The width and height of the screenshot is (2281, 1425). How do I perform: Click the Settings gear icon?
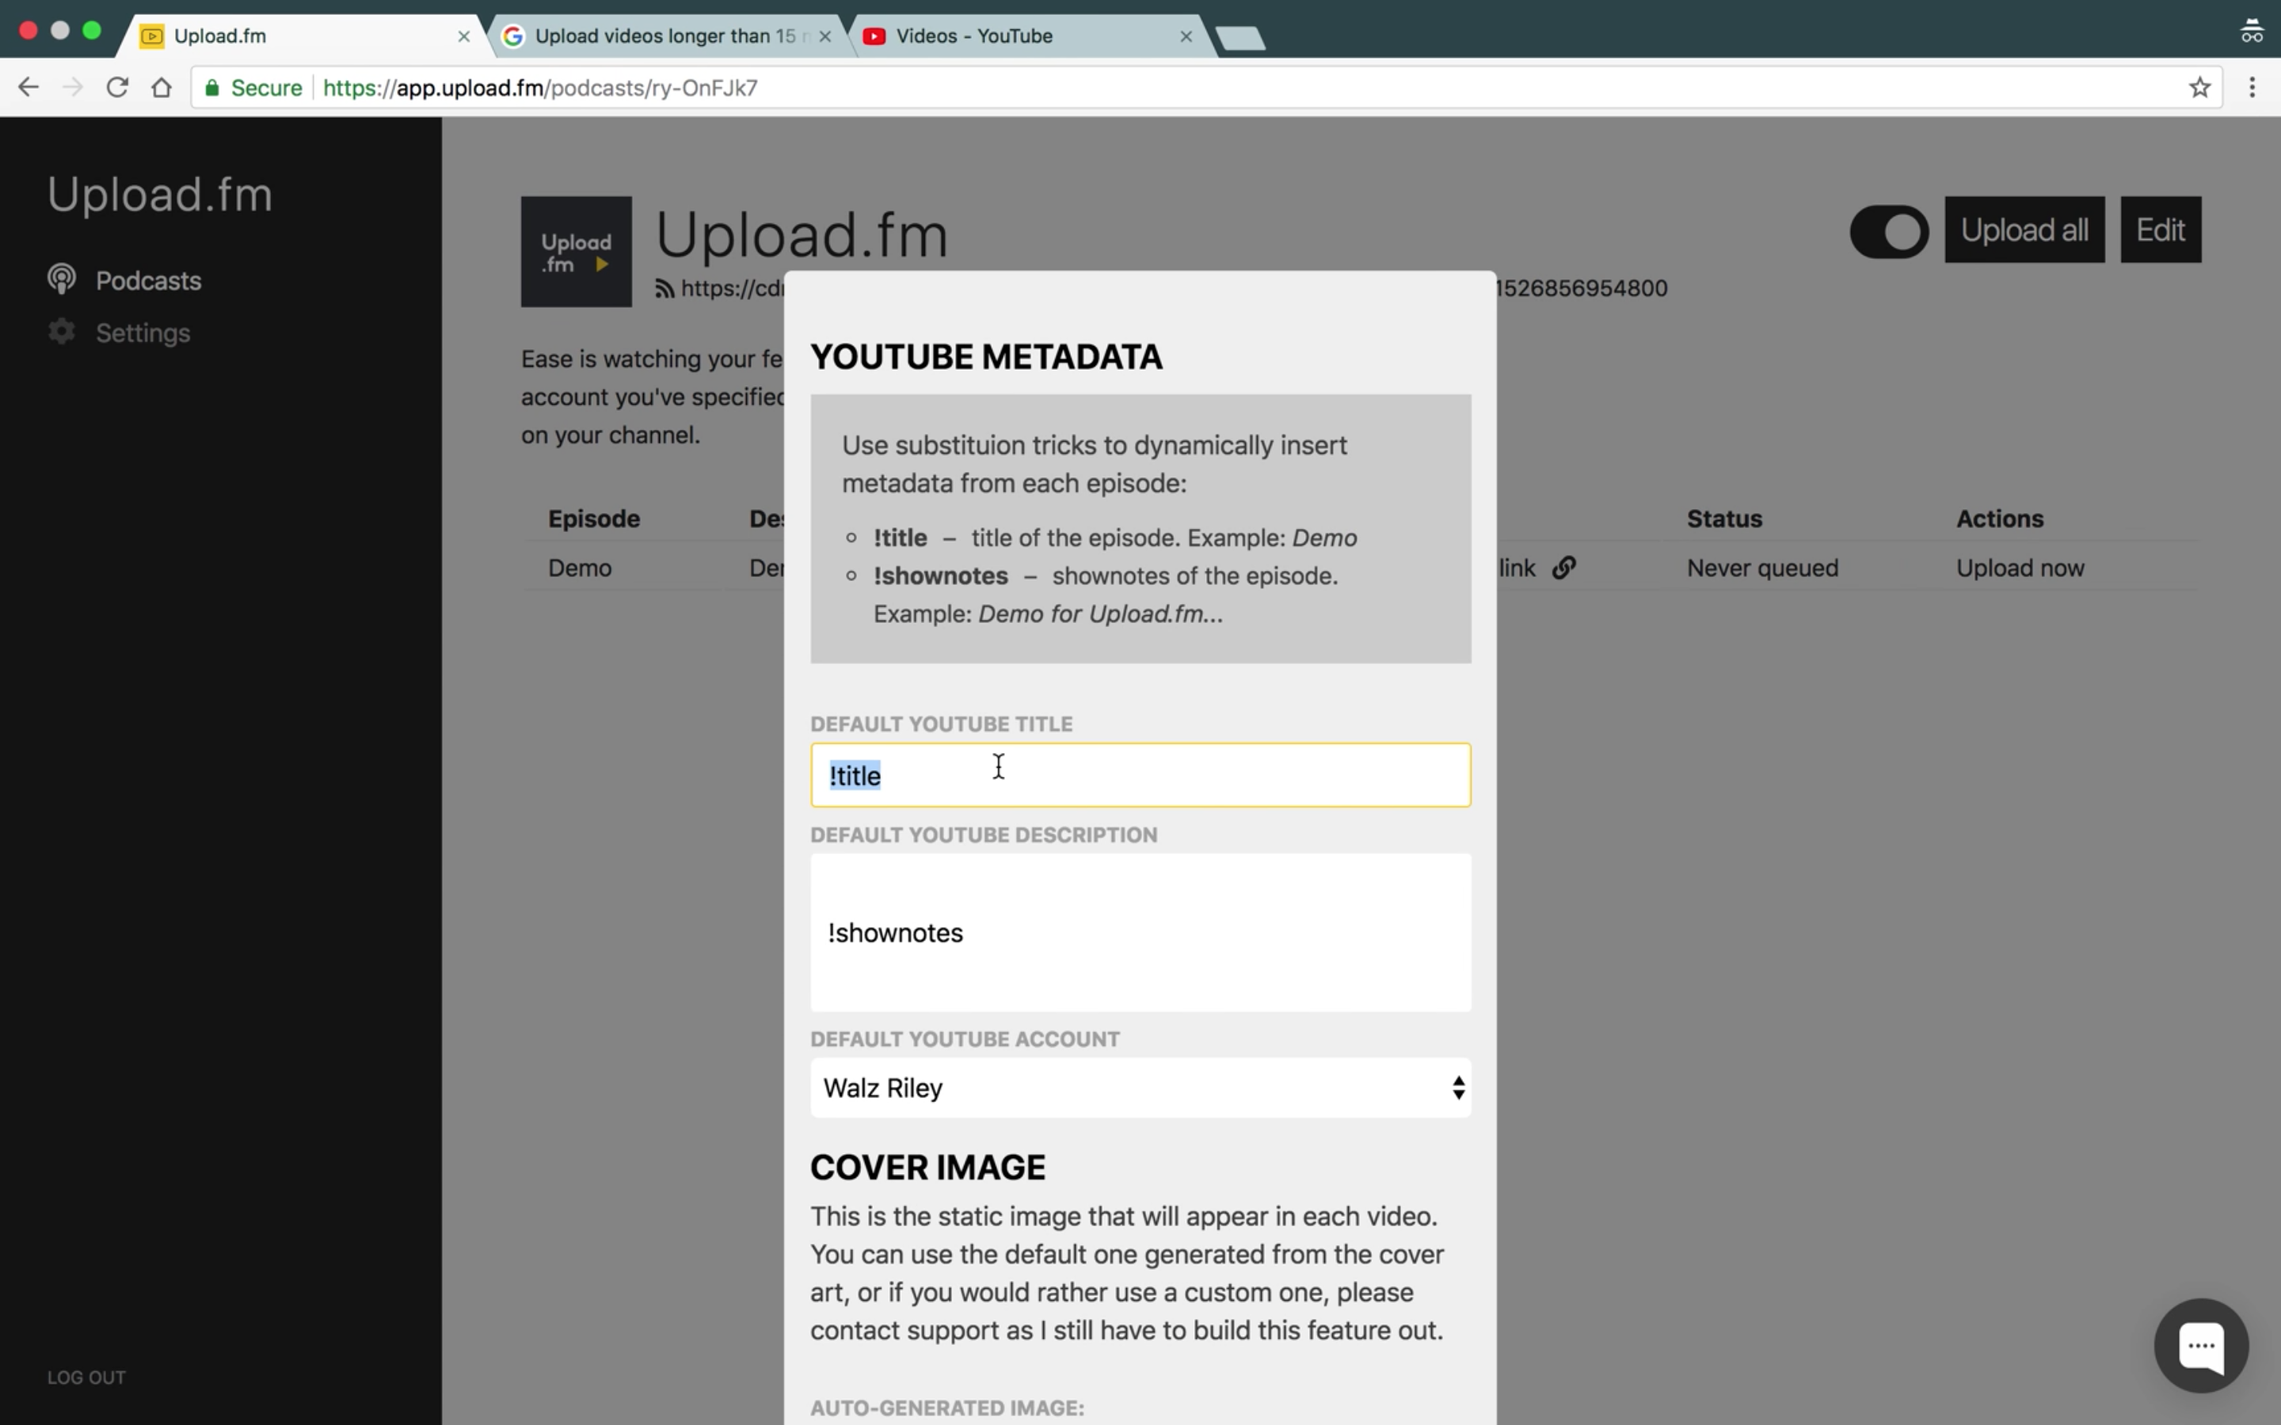61,332
